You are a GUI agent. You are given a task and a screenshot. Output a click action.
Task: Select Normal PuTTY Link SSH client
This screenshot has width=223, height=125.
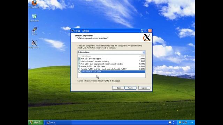coord(79,66)
